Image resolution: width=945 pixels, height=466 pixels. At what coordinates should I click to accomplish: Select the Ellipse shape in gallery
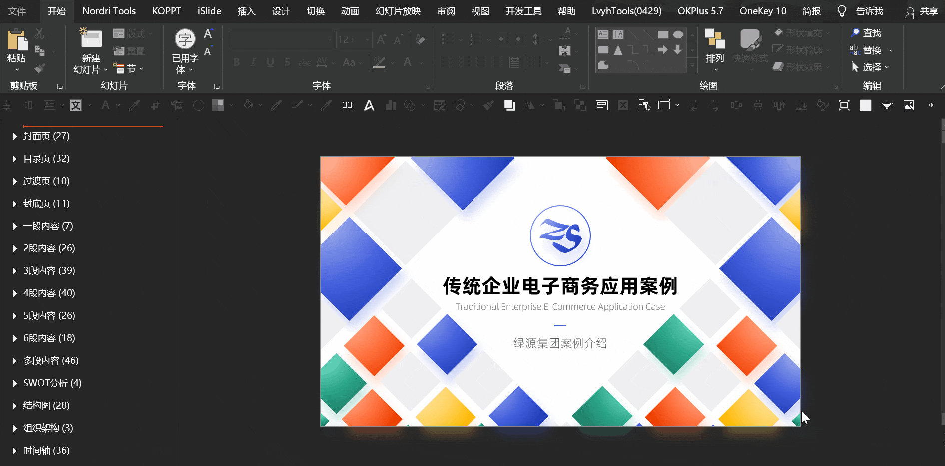(x=678, y=35)
